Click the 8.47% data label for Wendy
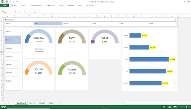Viewport: 191px width, 109px height. tap(144, 36)
